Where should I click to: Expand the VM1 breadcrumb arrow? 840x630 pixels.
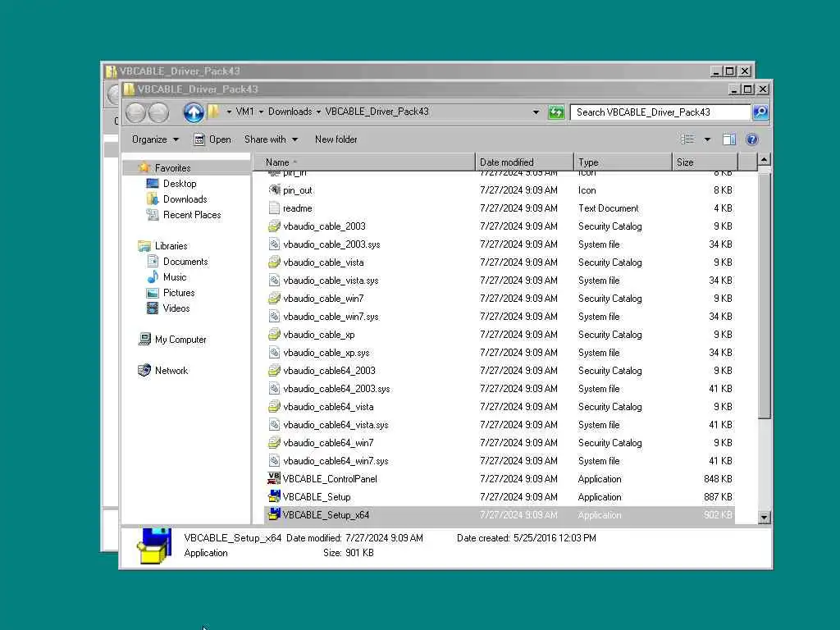(x=262, y=112)
